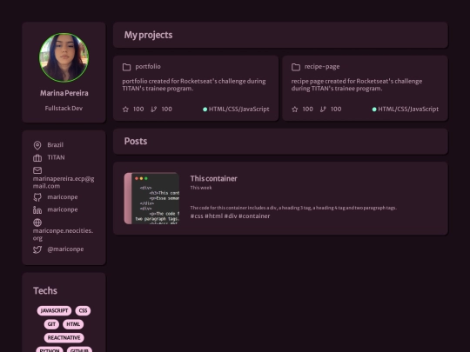The image size is (470, 352).
Task: Open the @mariconpe Twitter handle
Action: [65, 249]
